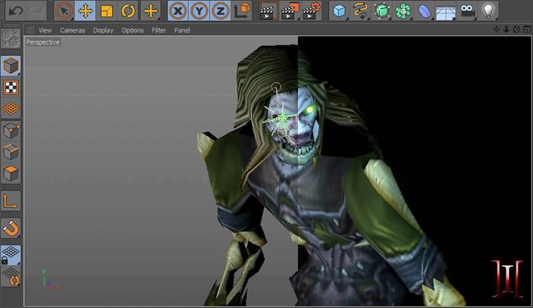The height and width of the screenshot is (308, 533).
Task: Click the recent tools plus icon
Action: 151,11
